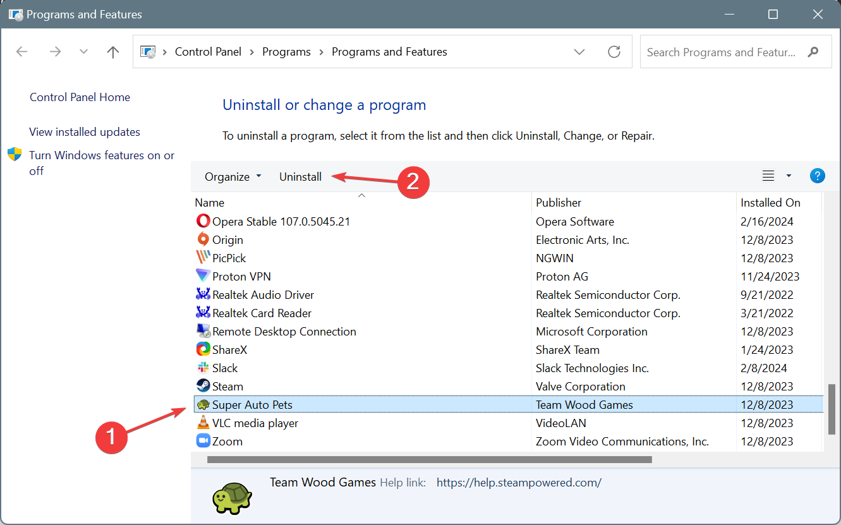Open the change-view dropdown arrow
The image size is (841, 525).
[787, 176]
